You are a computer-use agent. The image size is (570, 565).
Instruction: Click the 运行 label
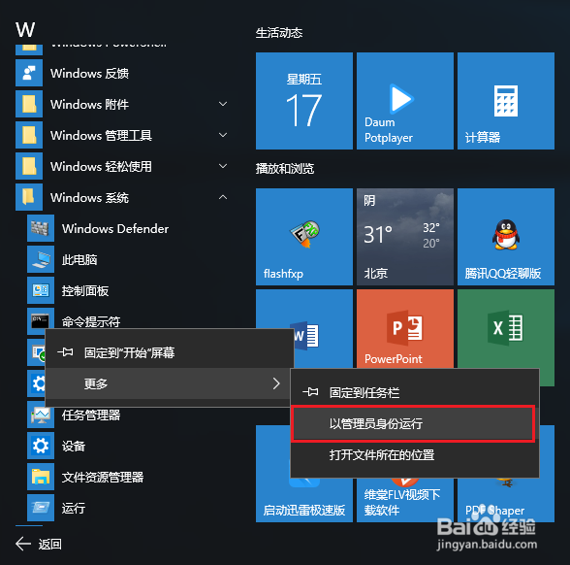[74, 508]
